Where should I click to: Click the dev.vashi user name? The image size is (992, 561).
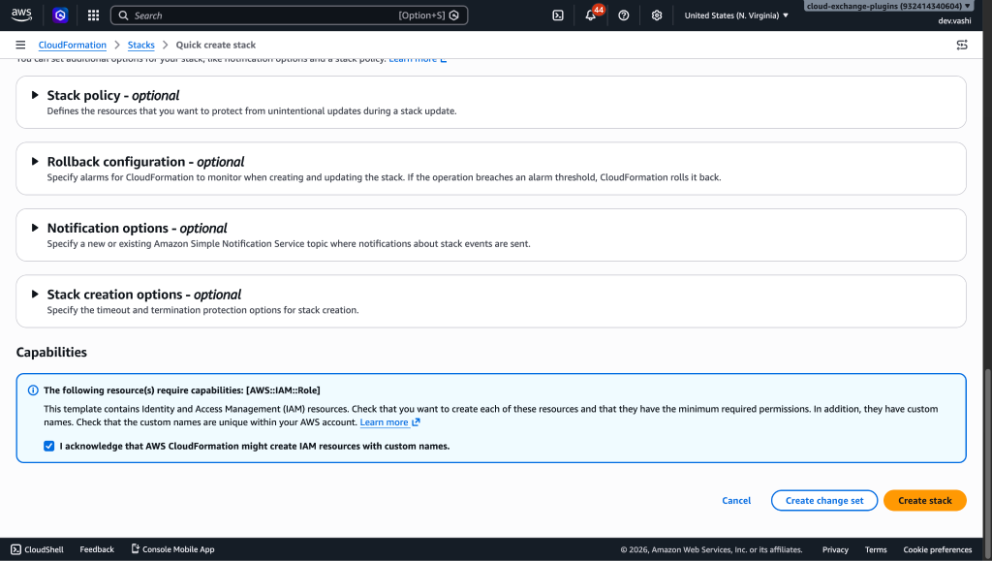tap(954, 21)
